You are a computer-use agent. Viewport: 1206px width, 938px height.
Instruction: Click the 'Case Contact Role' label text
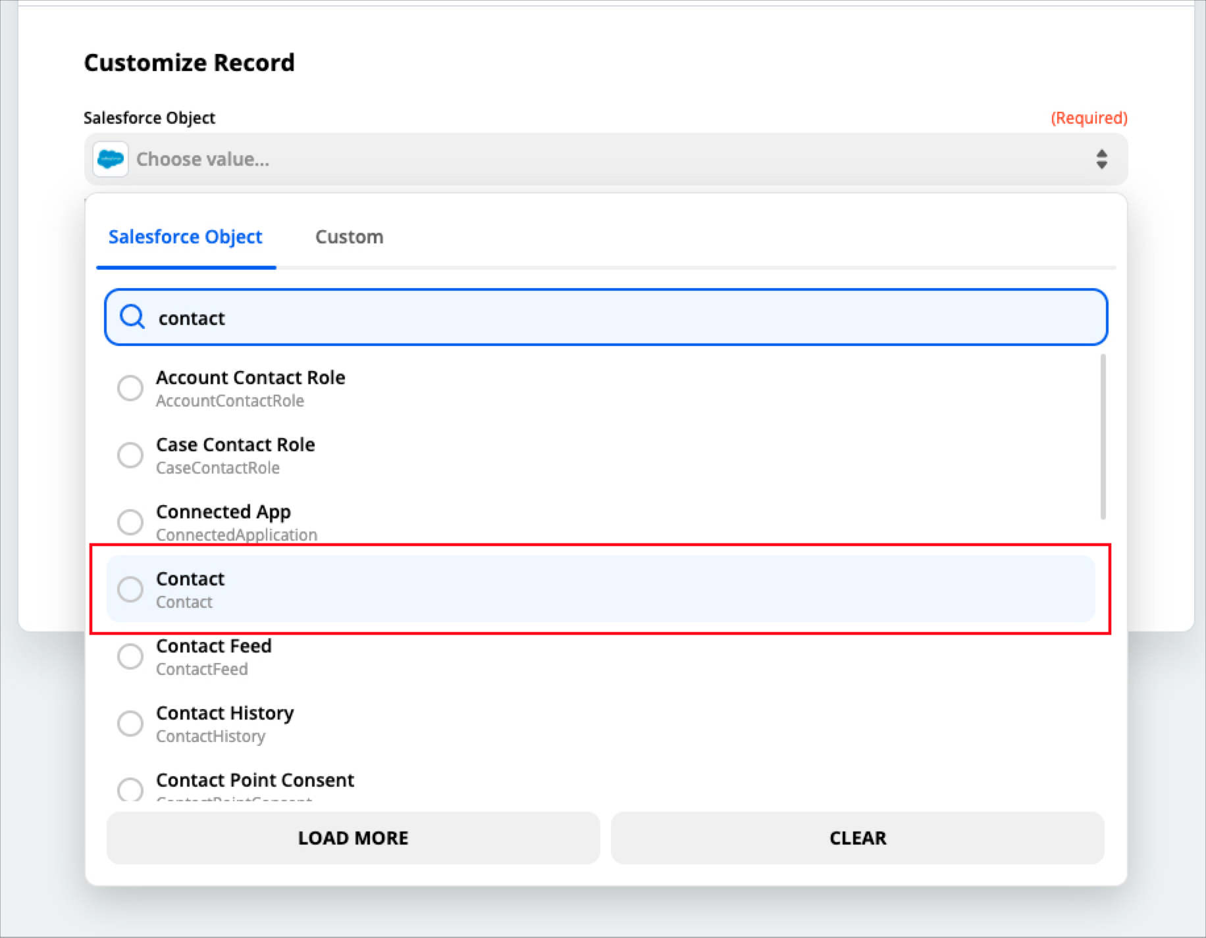(236, 445)
